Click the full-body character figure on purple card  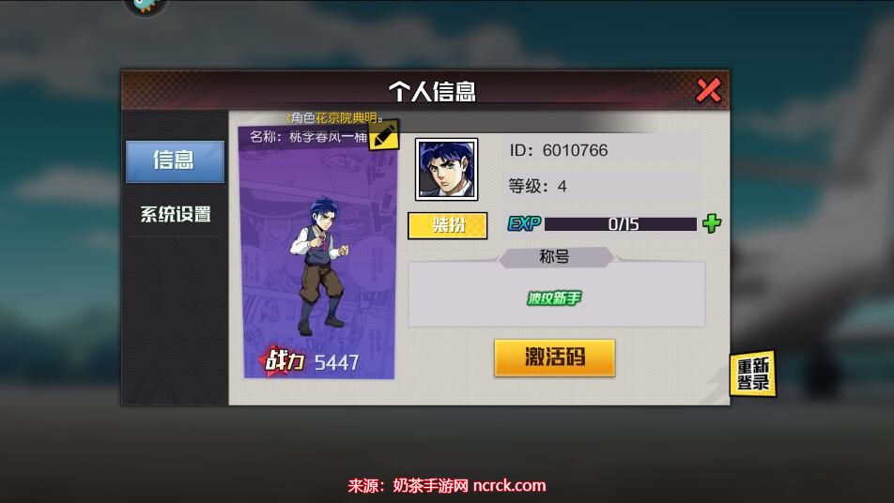tap(319, 266)
